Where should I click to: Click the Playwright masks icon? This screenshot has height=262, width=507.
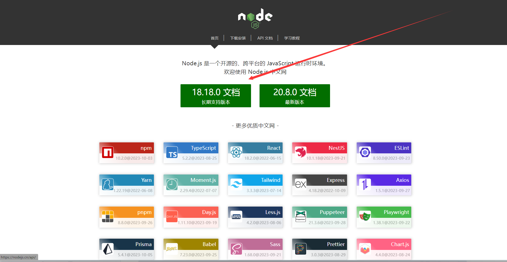[x=365, y=217]
